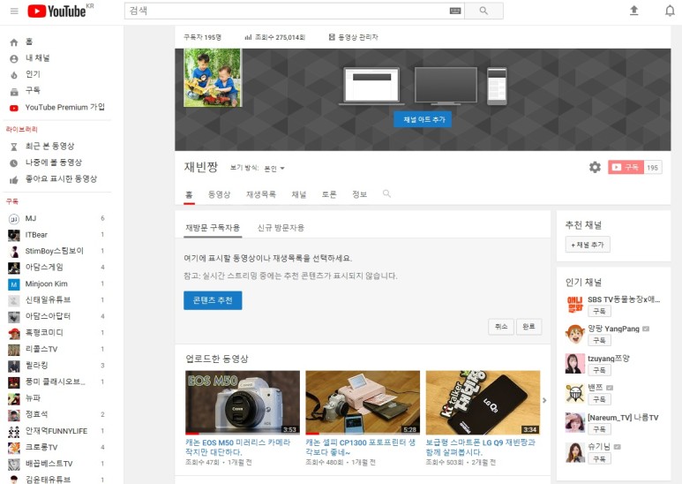The height and width of the screenshot is (484, 682).
Task: Subscribe to 밴쯔 channel
Action: tap(599, 399)
